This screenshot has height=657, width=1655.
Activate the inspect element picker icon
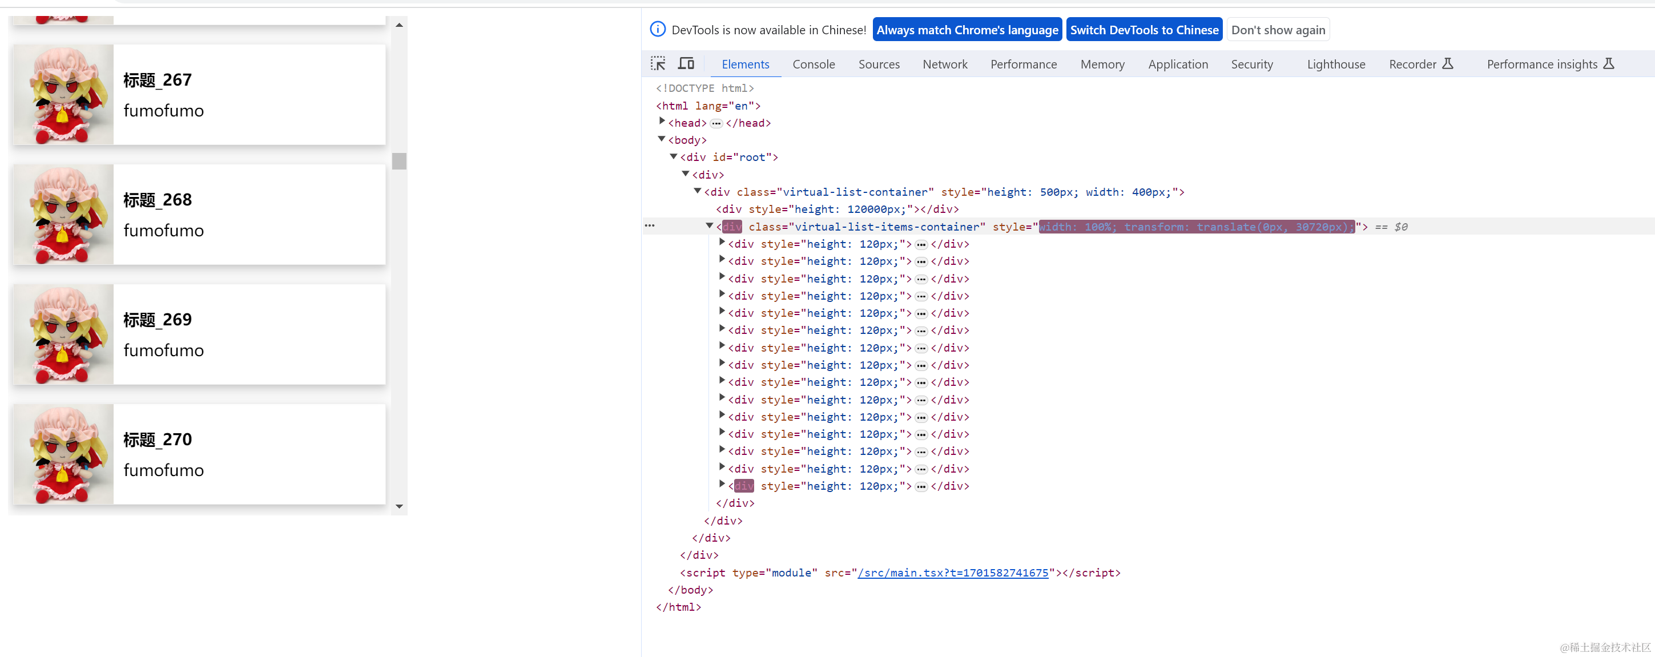657,63
